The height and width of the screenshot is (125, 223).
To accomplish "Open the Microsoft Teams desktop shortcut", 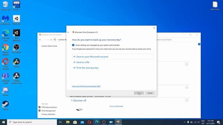I will 6,78.
